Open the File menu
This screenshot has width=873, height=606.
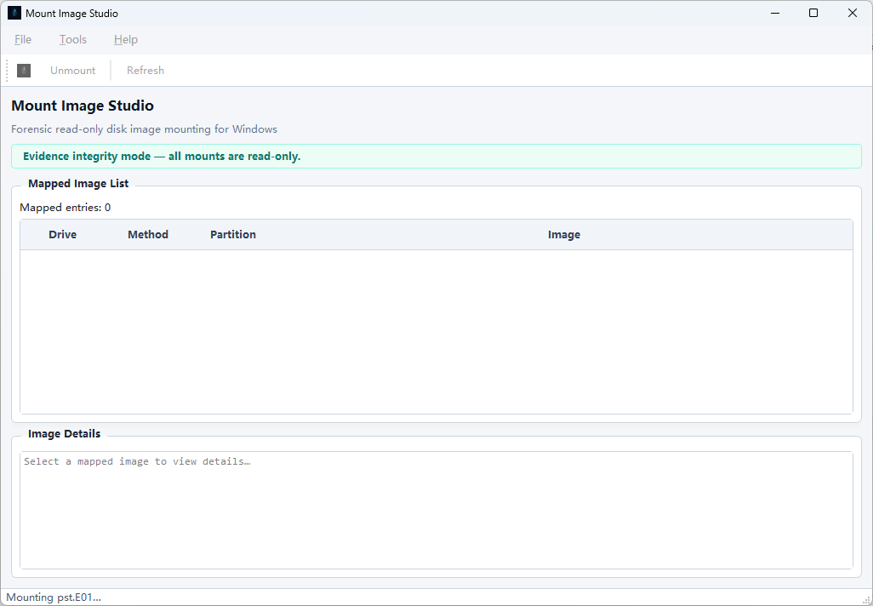(x=23, y=39)
